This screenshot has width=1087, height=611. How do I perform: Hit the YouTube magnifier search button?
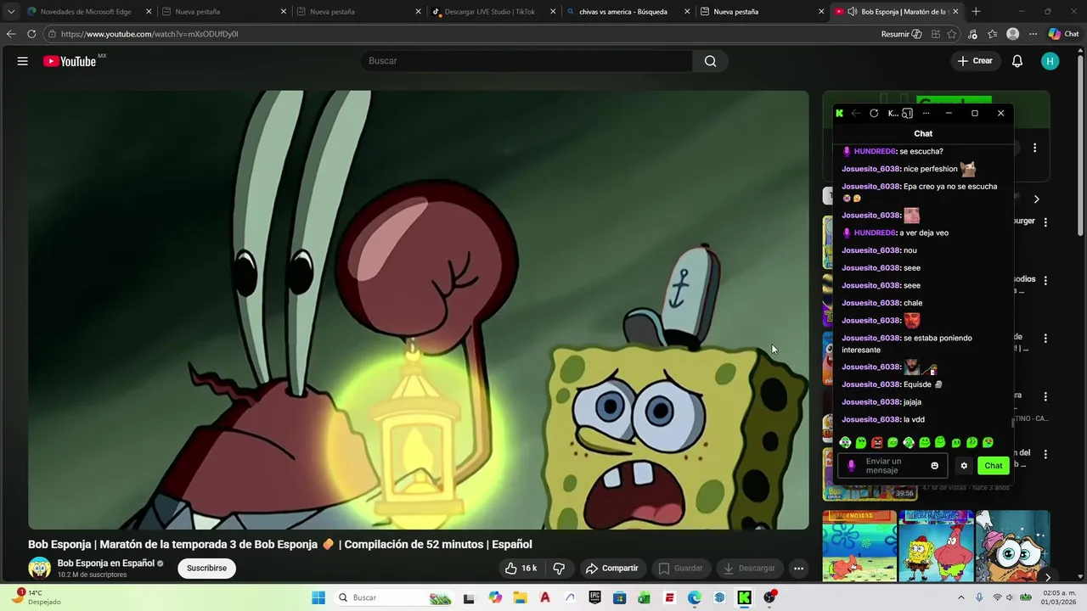coord(710,61)
